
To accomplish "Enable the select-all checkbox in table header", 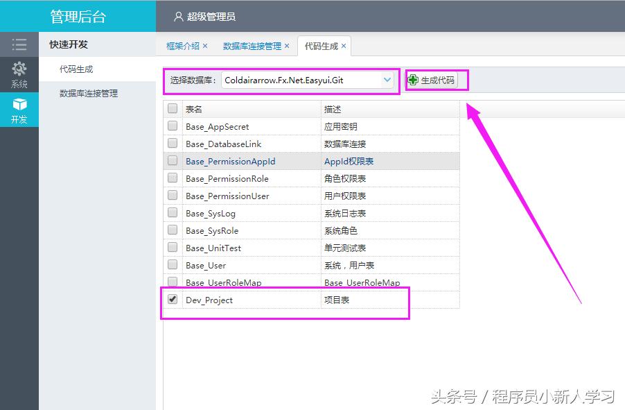I will pyautogui.click(x=172, y=110).
